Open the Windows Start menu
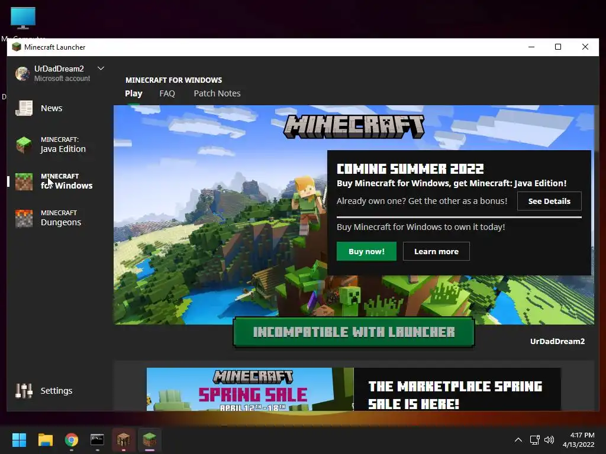This screenshot has height=454, width=606. (x=19, y=440)
